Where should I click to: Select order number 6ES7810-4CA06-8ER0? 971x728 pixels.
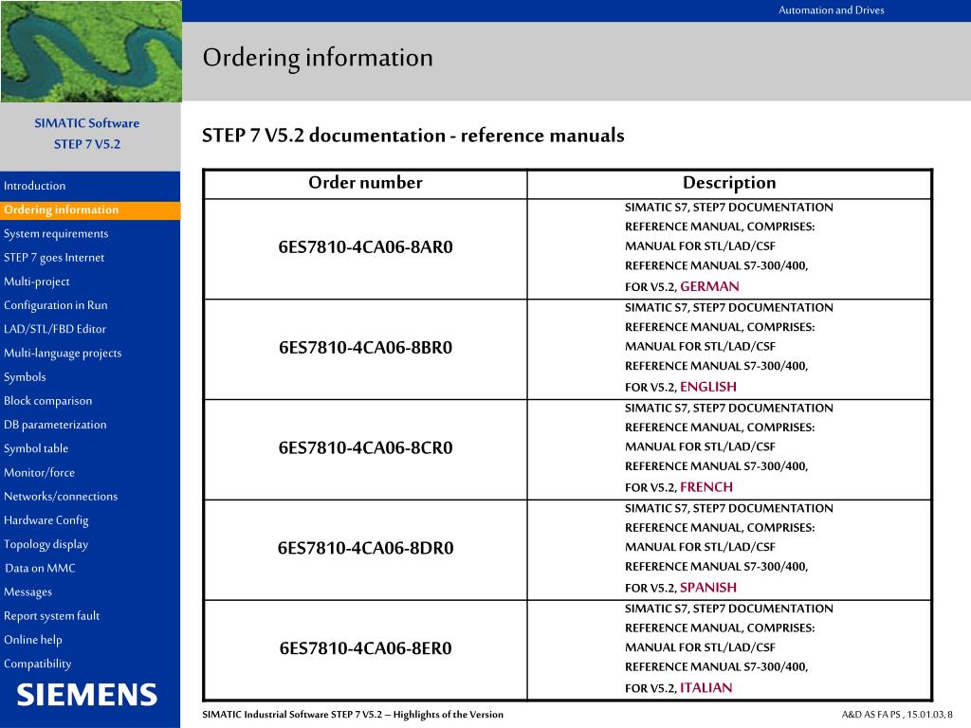365,648
